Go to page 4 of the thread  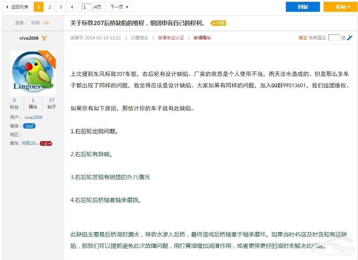point(72,7)
